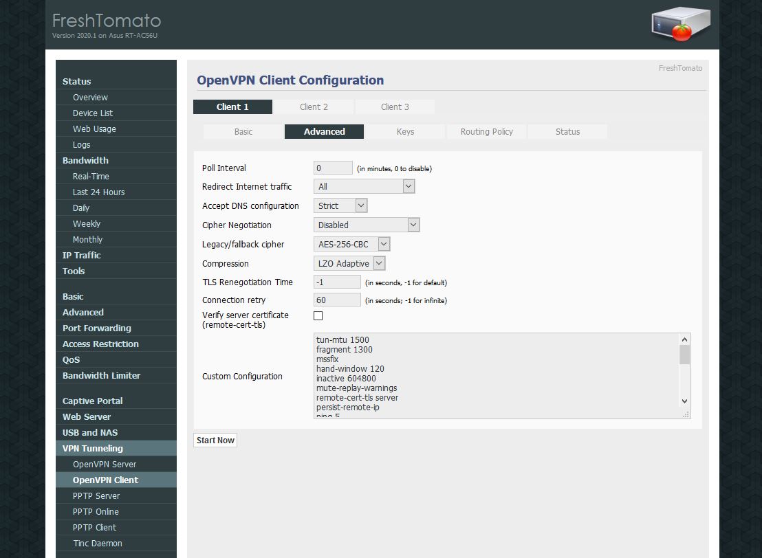
Task: Open Device List page
Action: pyautogui.click(x=116, y=113)
